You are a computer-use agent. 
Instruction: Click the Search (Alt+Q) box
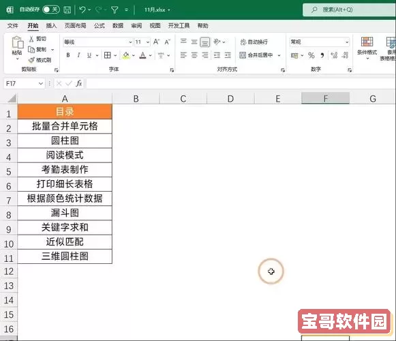[349, 10]
